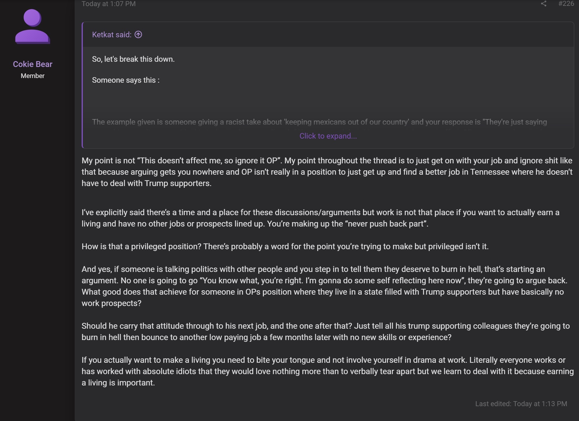Follow the Ketkat said quote link
The image size is (579, 421).
112,35
